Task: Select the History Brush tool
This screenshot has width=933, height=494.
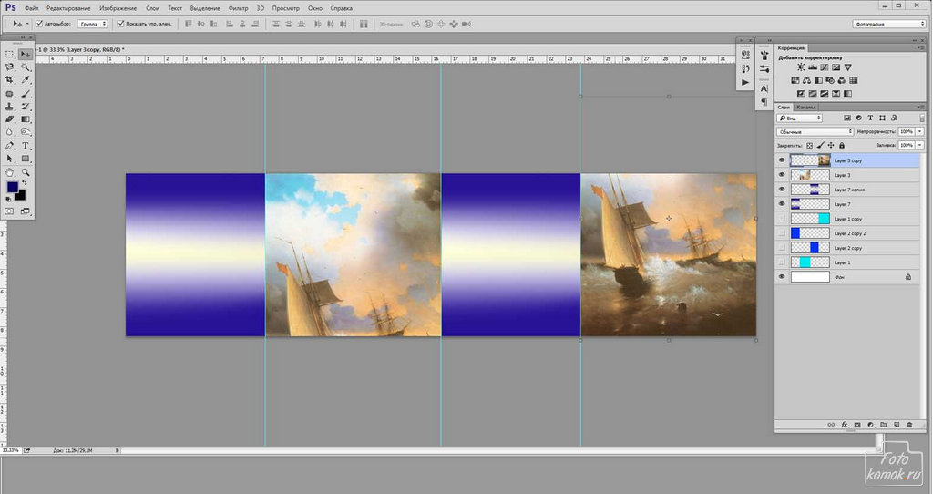Action: coord(25,107)
